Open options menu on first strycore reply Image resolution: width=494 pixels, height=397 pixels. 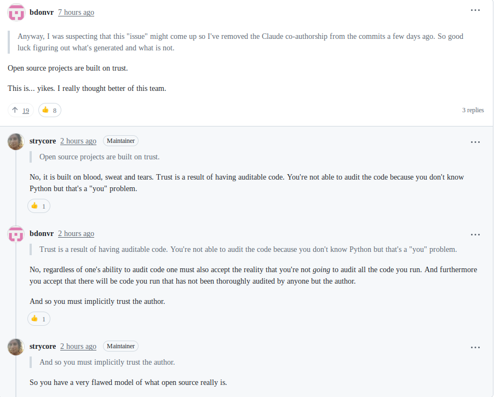(475, 142)
